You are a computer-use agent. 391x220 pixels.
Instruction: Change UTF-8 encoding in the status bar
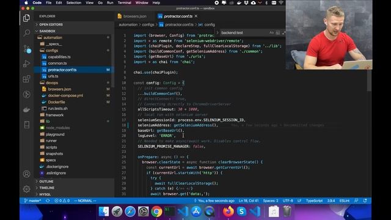coord(288,200)
